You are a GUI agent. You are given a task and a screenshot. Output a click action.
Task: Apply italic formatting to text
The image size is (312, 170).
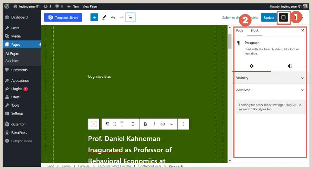coord(154,124)
